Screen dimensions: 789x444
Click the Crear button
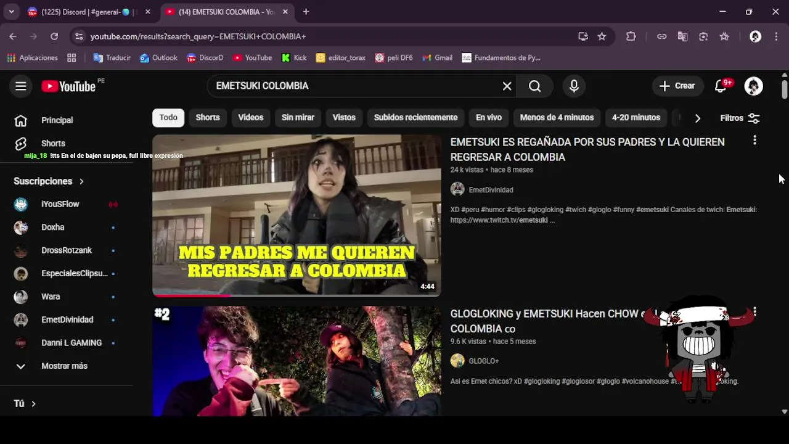click(x=677, y=86)
